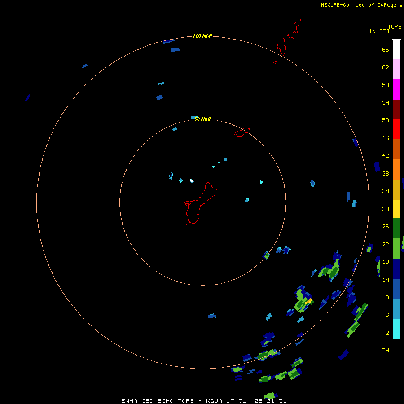The height and width of the screenshot is (404, 404).
Task: Click the legend value 22
Action: (386, 244)
